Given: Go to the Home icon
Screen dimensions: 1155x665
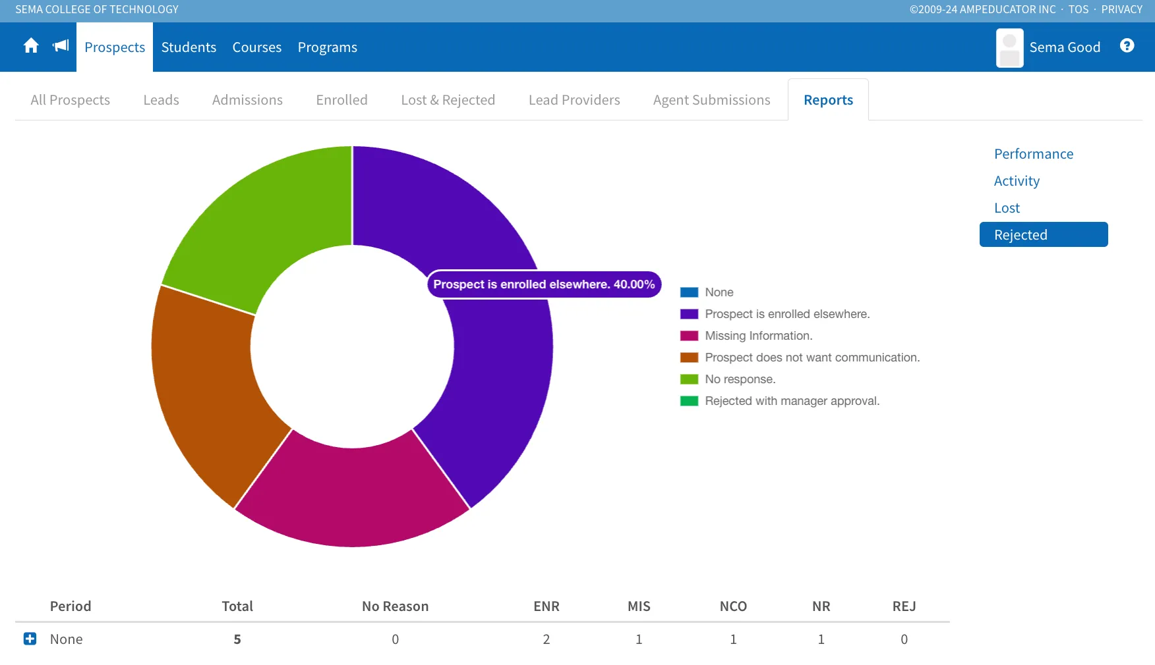Looking at the screenshot, I should [x=31, y=46].
